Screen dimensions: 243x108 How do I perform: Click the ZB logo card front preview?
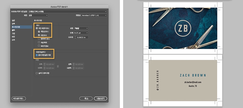click(x=183, y=28)
